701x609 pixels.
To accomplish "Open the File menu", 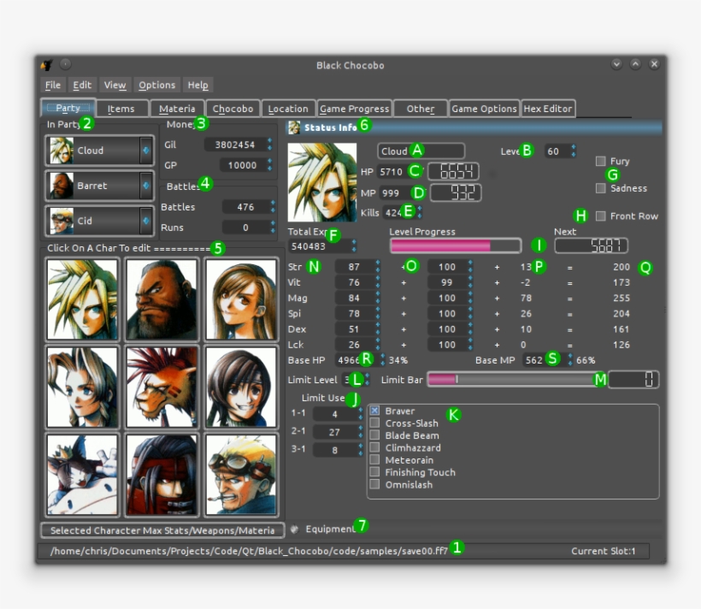I will tap(53, 85).
